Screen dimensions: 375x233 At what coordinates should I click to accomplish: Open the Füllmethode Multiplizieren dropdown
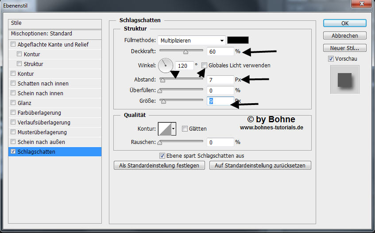(x=192, y=40)
